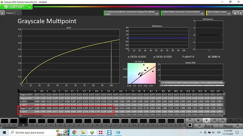The width and height of the screenshot is (243, 136).
Task: Click the large black pattern window icon
Action: pos(190,125)
